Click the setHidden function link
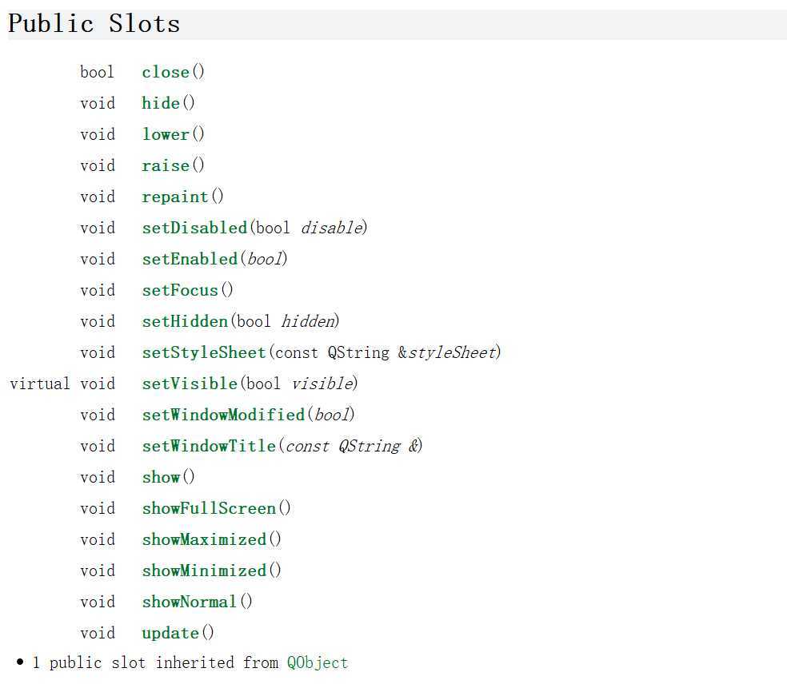Screen dimensions: 787x684 pyautogui.click(x=185, y=321)
